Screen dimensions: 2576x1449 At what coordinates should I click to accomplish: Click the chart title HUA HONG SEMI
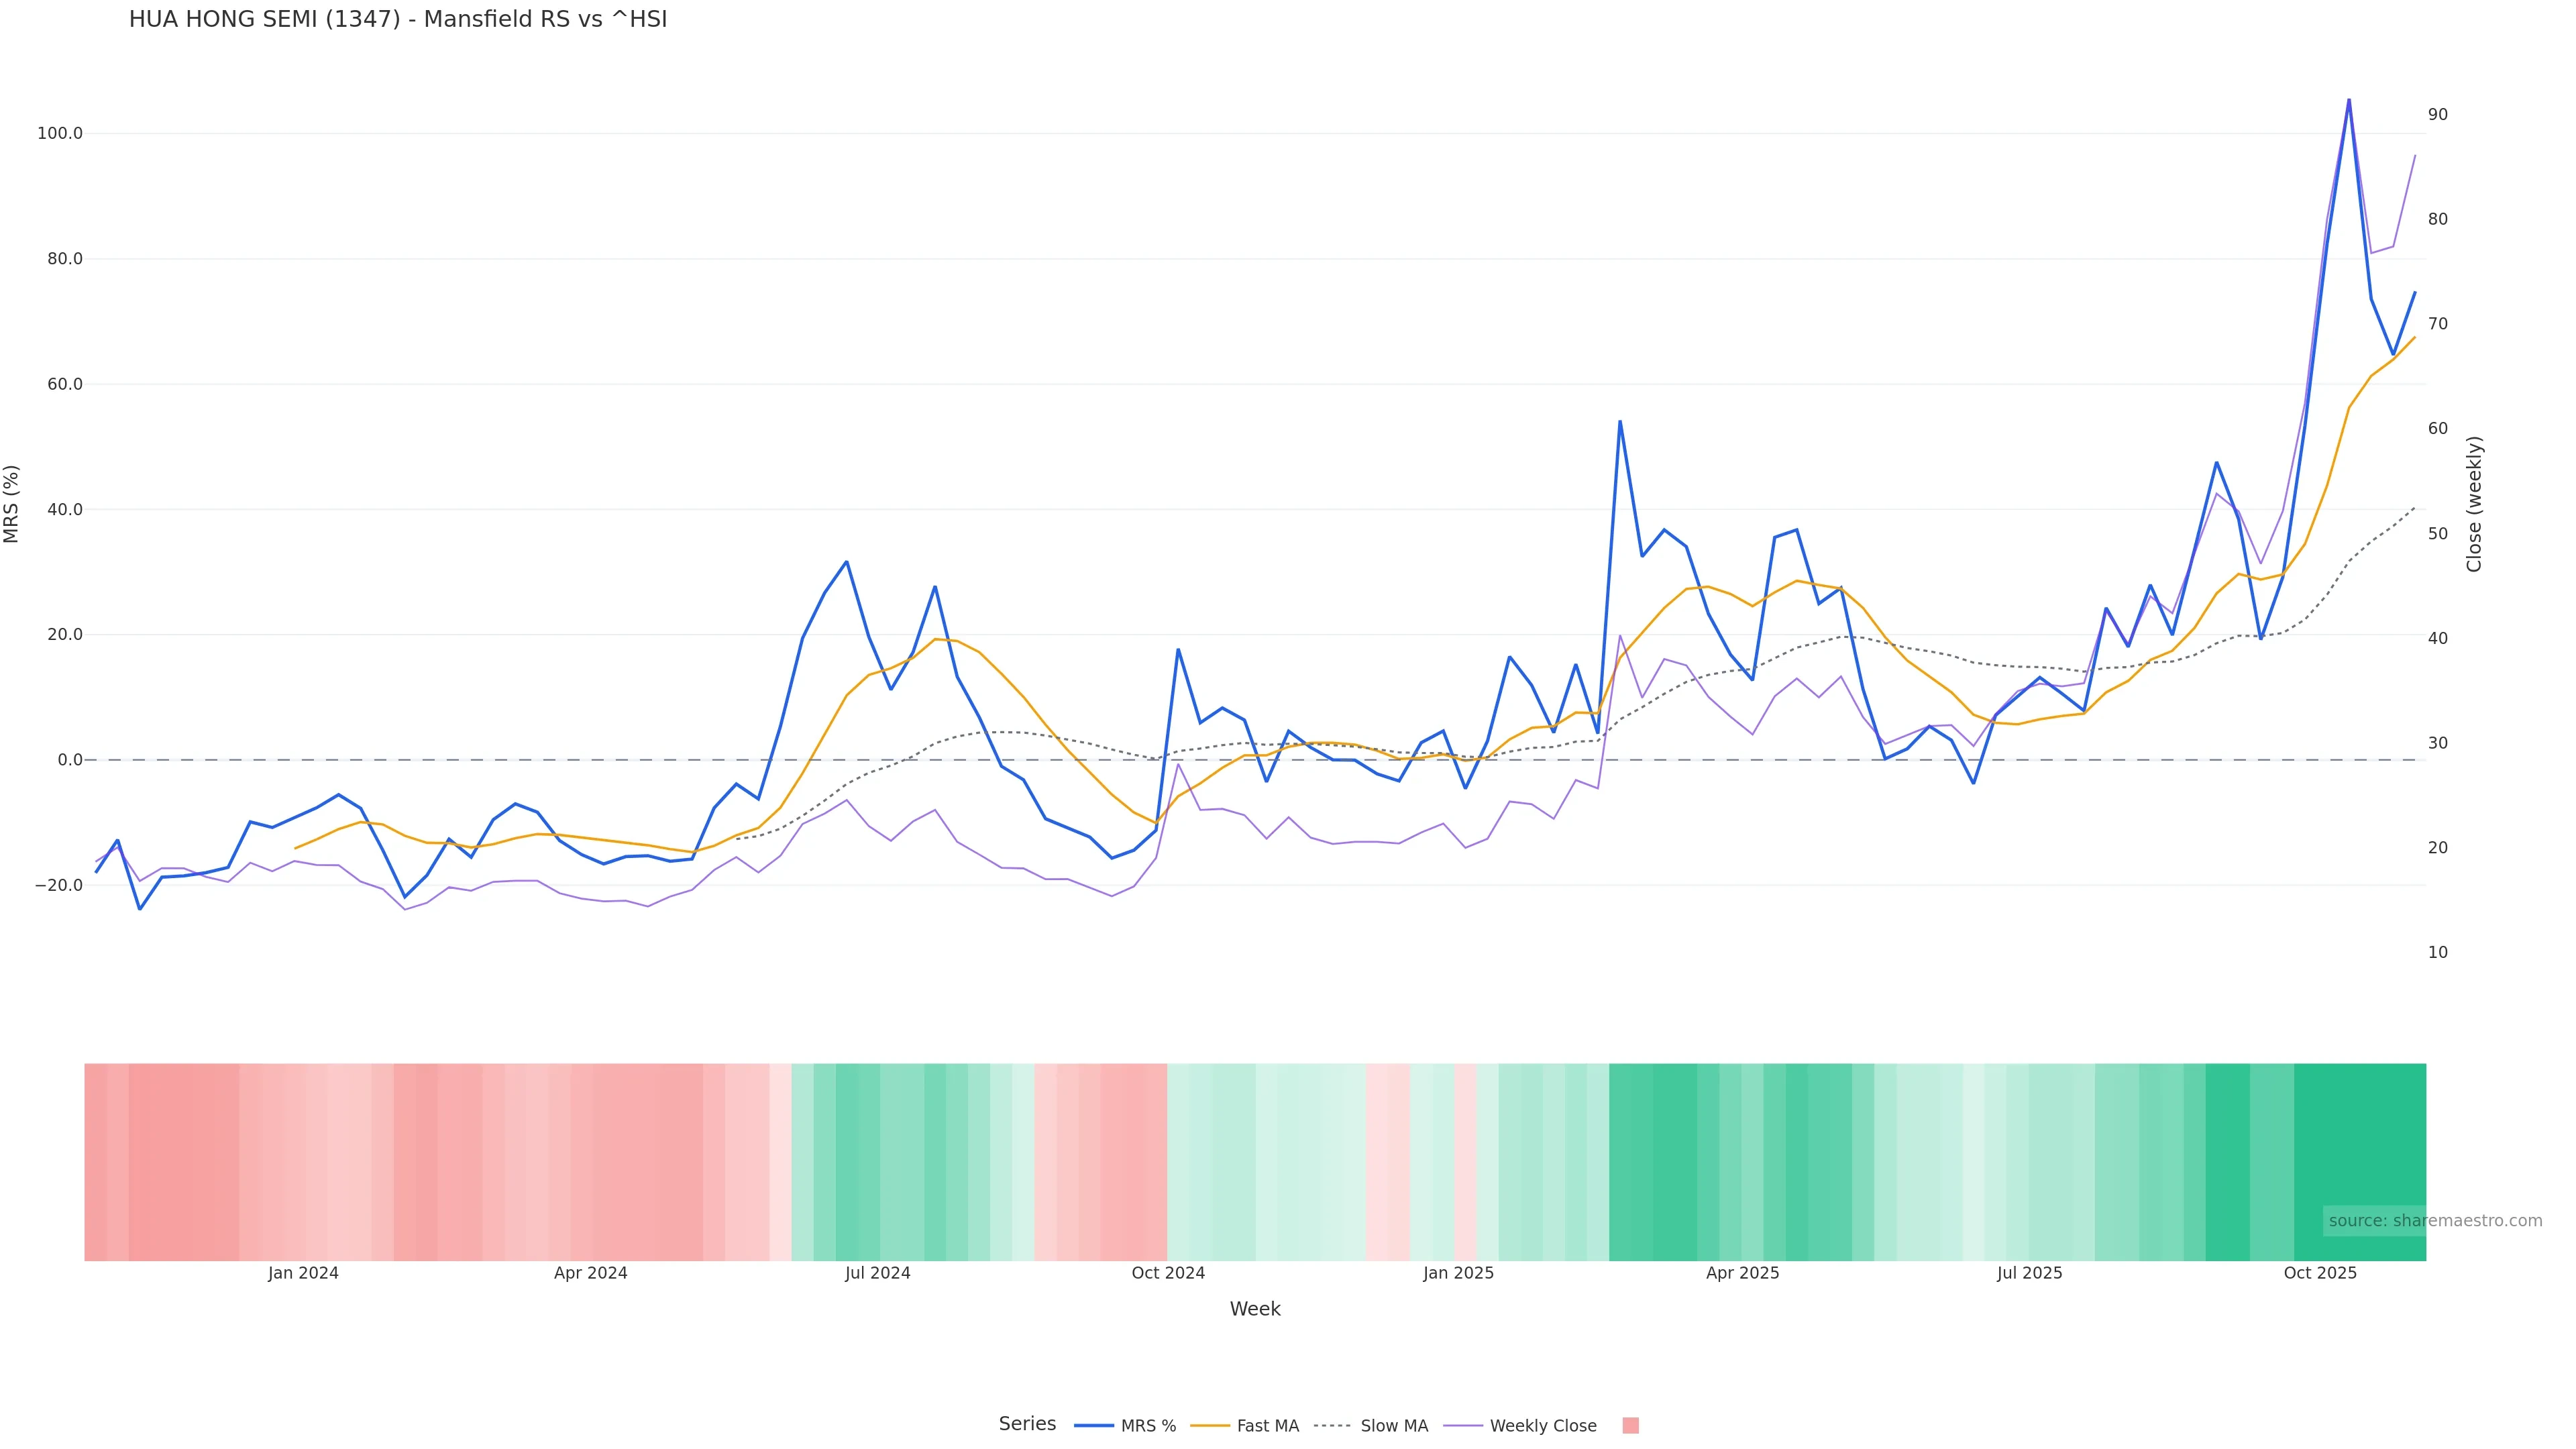click(397, 20)
